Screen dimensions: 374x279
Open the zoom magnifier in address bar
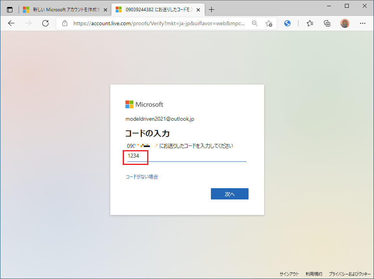point(255,23)
